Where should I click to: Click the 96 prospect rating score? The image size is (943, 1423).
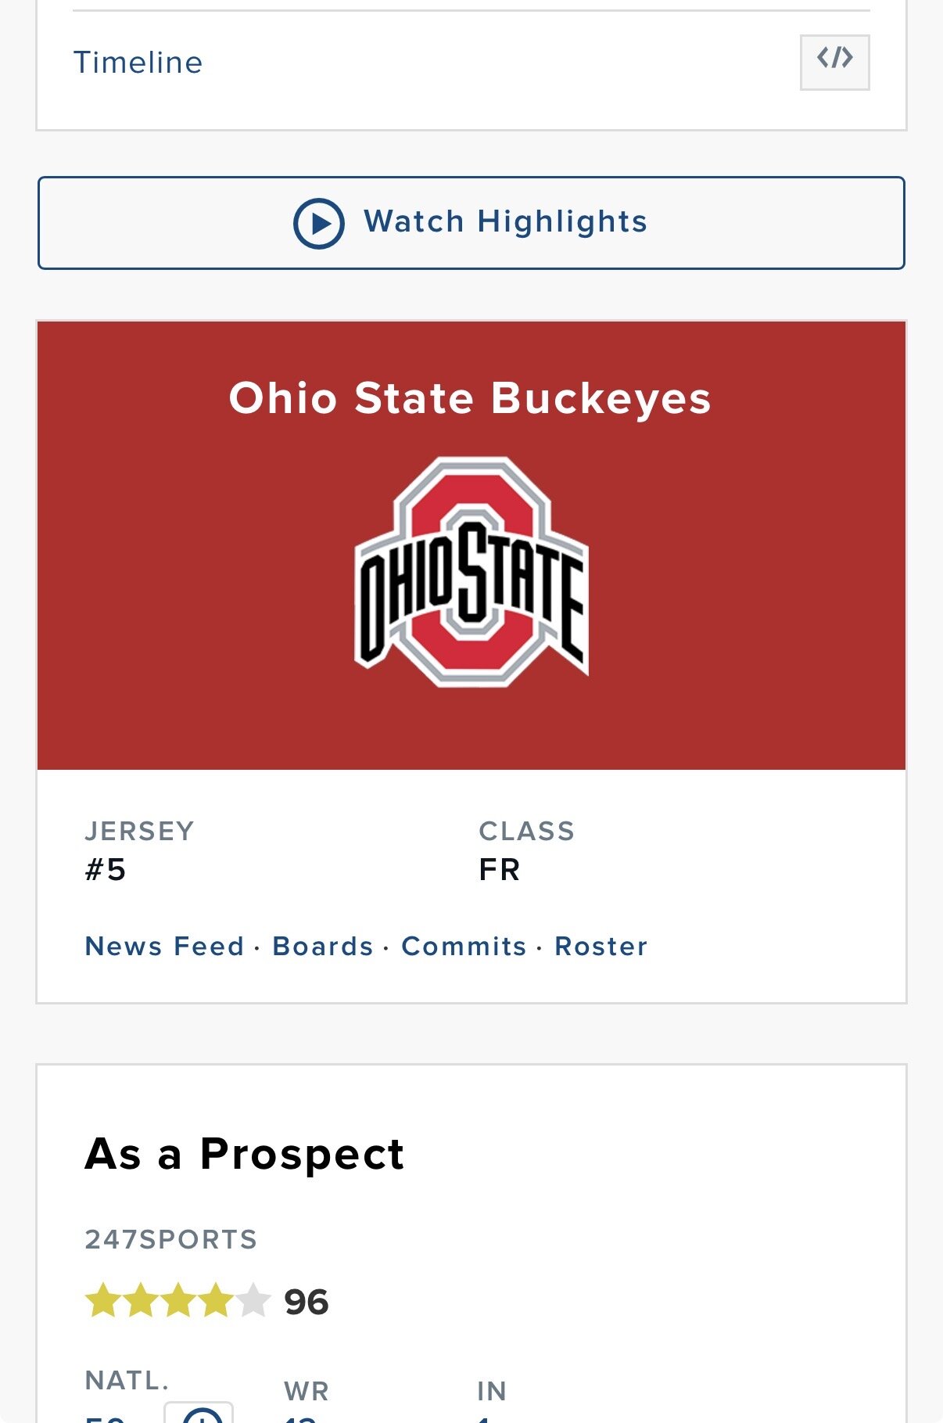point(307,1303)
